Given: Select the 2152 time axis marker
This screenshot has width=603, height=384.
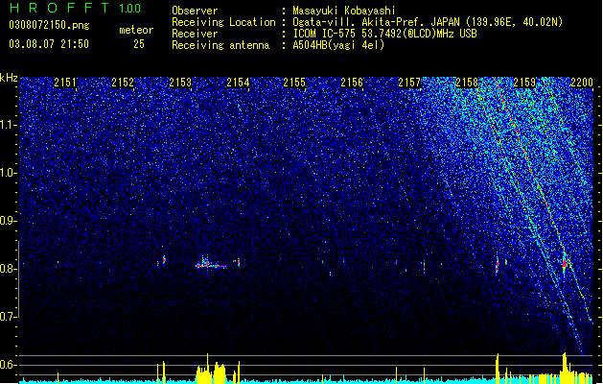Looking at the screenshot, I should [123, 83].
